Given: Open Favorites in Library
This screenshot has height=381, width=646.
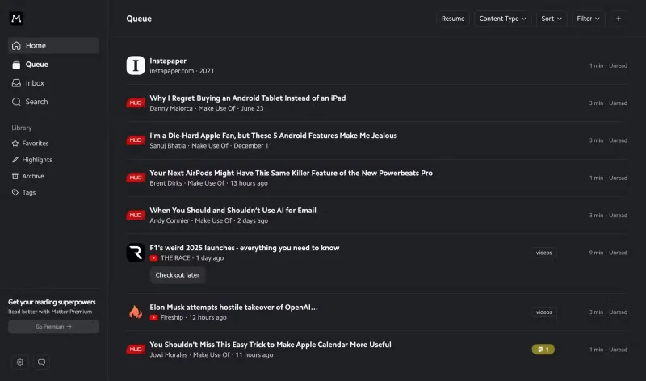Looking at the screenshot, I should [36, 144].
